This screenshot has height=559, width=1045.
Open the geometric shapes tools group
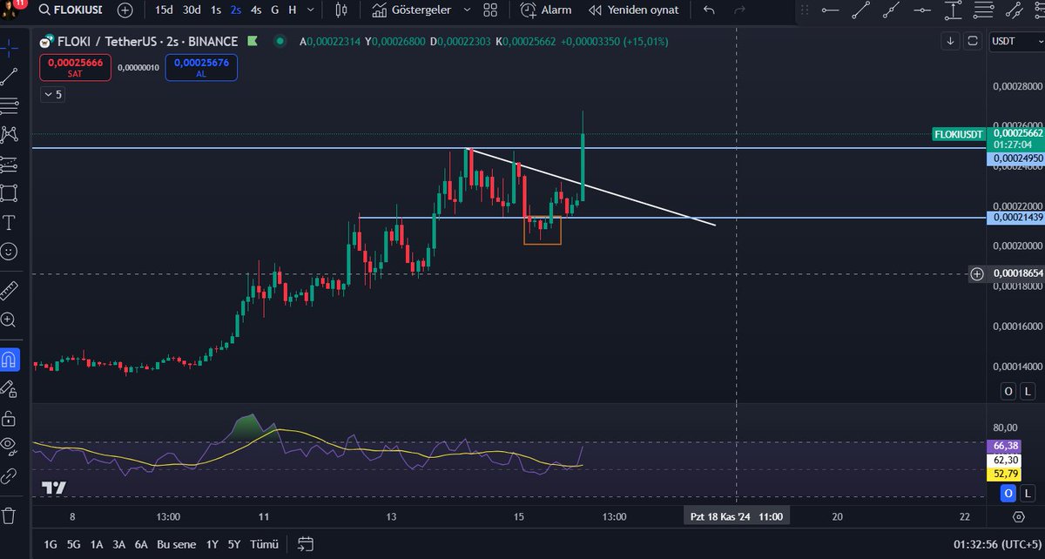click(10, 192)
